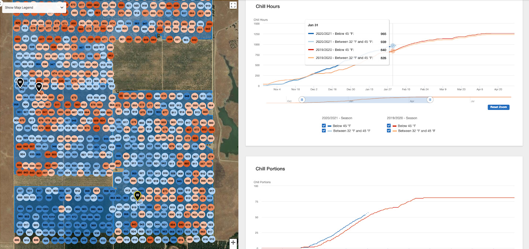The height and width of the screenshot is (249, 529).
Task: Click the right pause handle on the timeline brush
Action: click(x=429, y=99)
